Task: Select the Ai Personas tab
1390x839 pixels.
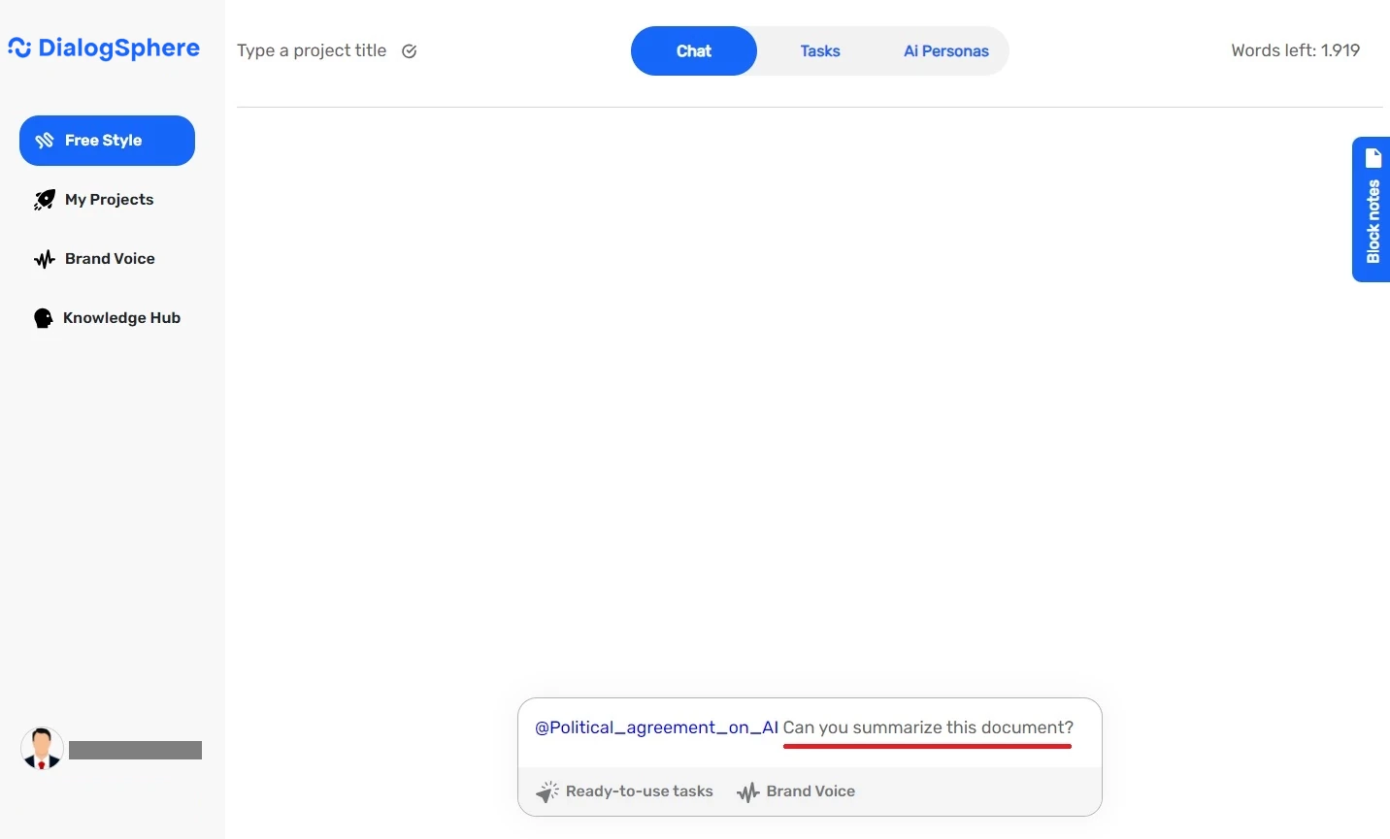Action: pyautogui.click(x=945, y=51)
